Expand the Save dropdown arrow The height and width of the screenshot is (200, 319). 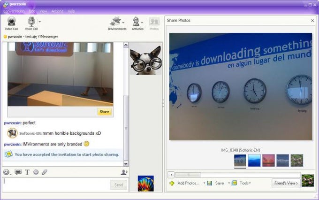tap(229, 183)
